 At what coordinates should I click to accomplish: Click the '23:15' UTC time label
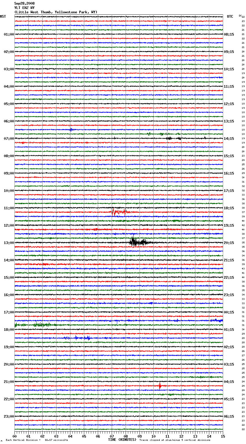(x=229, y=295)
